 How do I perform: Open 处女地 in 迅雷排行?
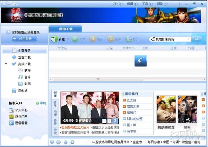tap(131, 100)
